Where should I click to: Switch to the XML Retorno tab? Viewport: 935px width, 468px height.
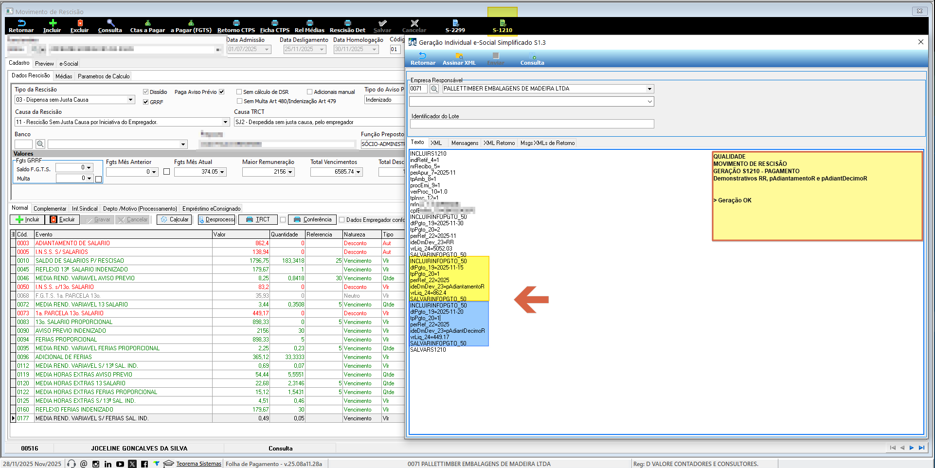click(x=499, y=143)
